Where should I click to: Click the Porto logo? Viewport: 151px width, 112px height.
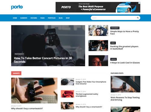click(x=17, y=7)
